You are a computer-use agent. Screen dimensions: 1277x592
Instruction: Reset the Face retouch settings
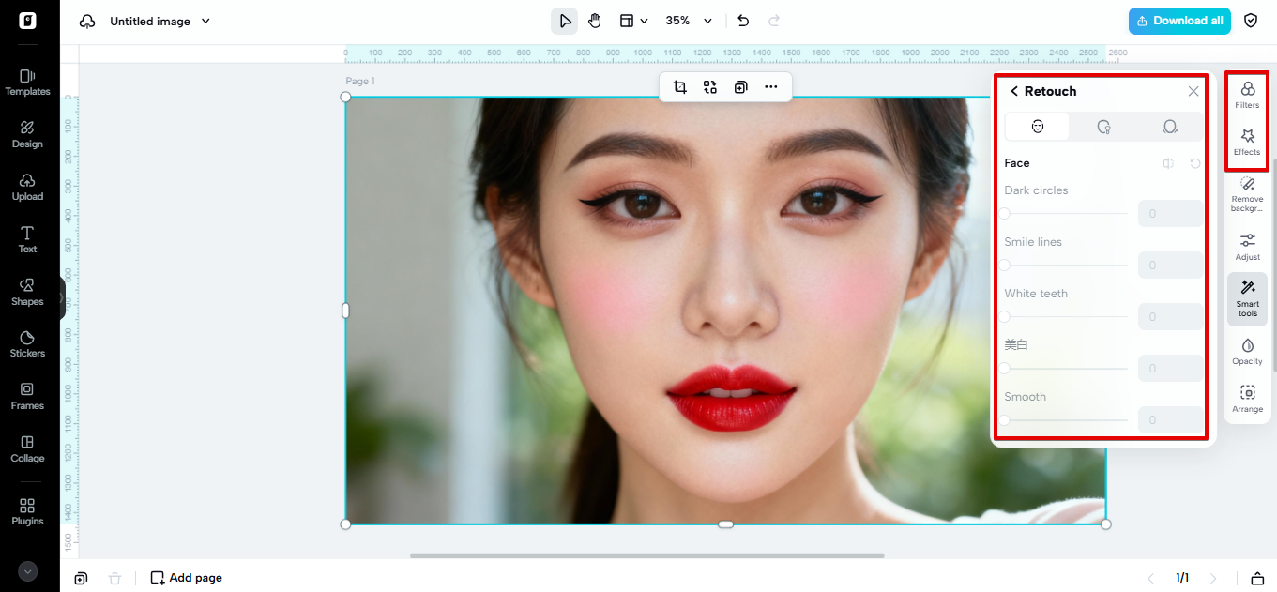pos(1194,163)
